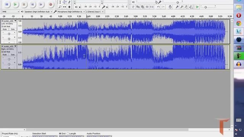Click the horizontal scrollbar thumb
Image resolution: width=244 pixels, height=137 pixels.
point(107,129)
